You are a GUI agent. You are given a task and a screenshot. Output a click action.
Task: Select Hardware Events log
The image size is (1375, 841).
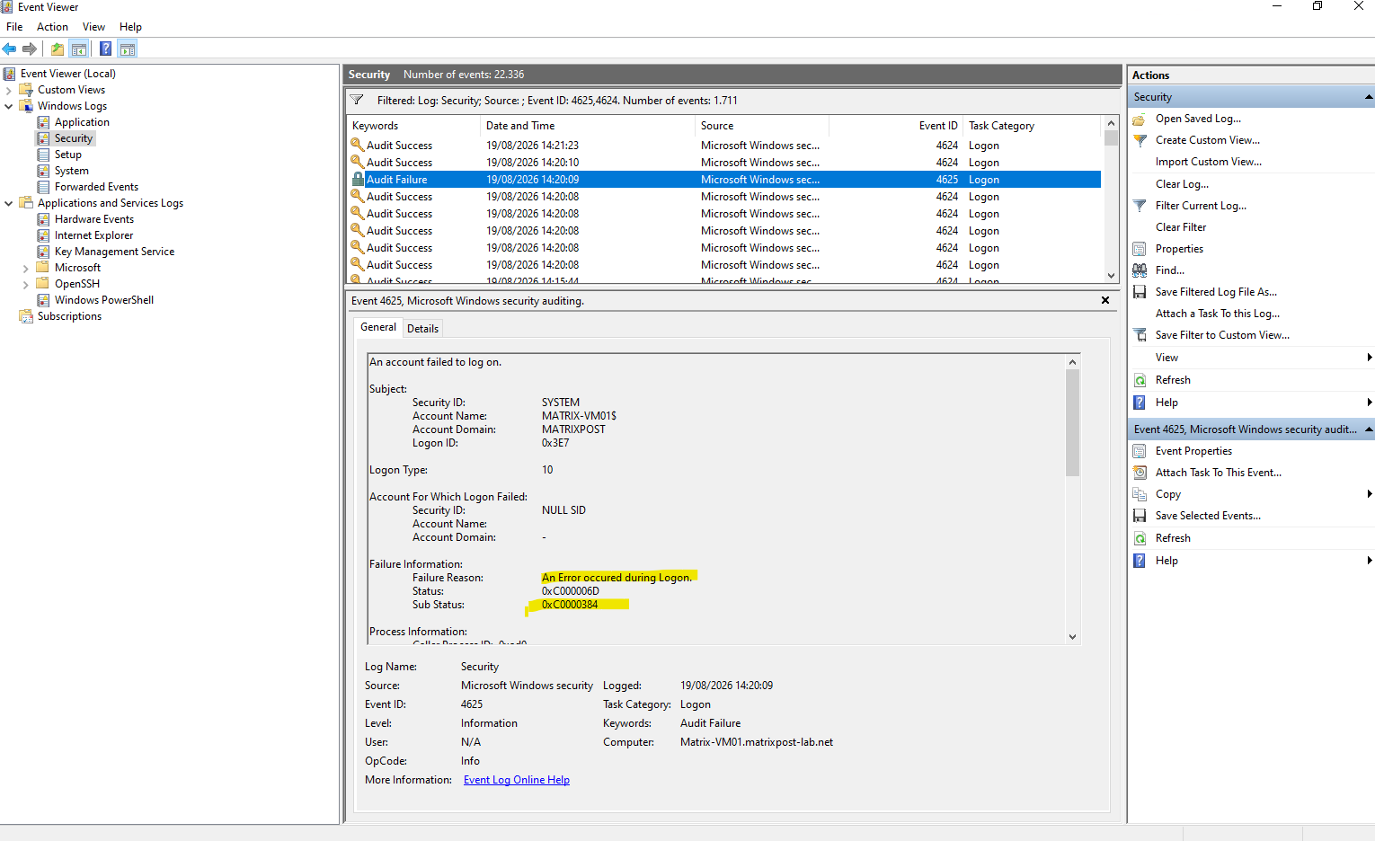[x=93, y=219]
